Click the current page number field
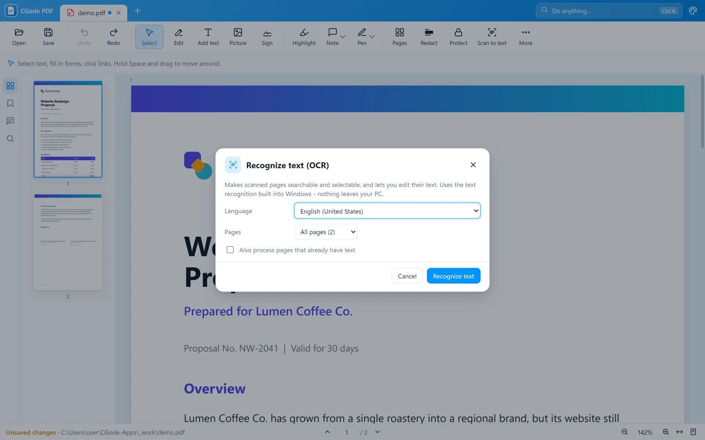Screen dimensions: 705x440 point(346,432)
